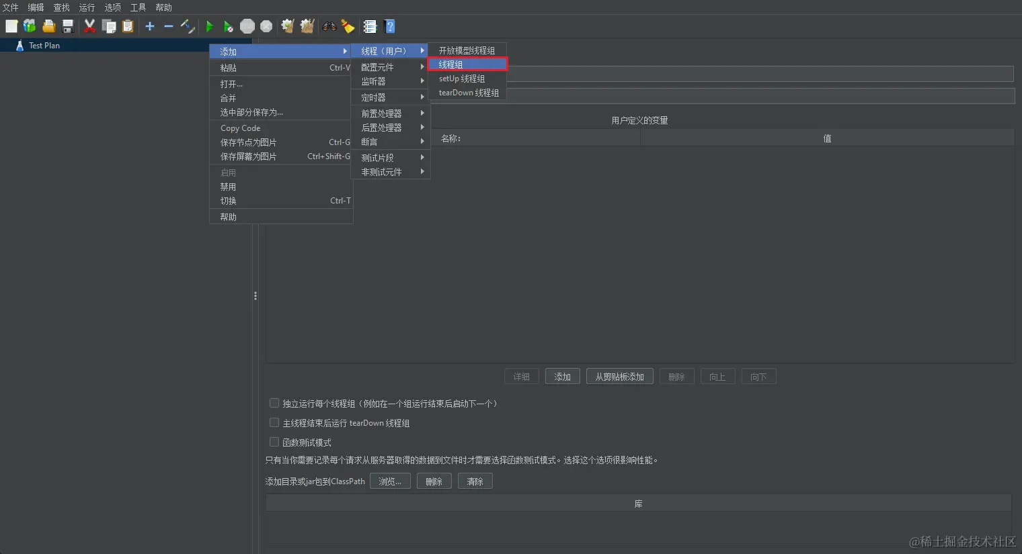Click the 清除 button for ClassPath
1022x554 pixels.
coord(475,481)
